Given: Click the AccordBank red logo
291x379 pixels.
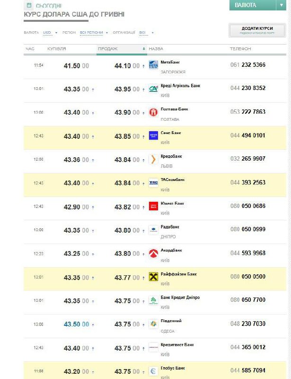Looking at the screenshot, I should tap(153, 253).
